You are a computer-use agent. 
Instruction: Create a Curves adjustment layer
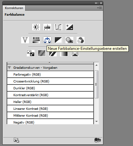(58, 27)
